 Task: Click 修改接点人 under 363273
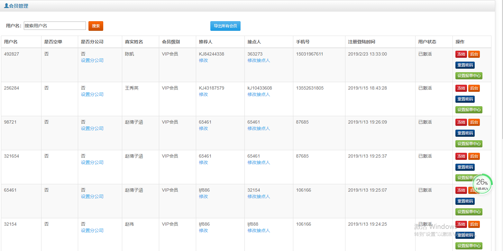(259, 60)
